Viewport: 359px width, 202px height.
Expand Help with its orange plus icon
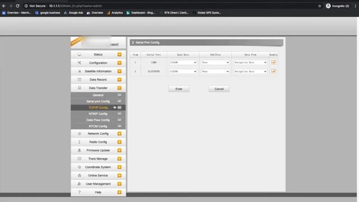(119, 192)
